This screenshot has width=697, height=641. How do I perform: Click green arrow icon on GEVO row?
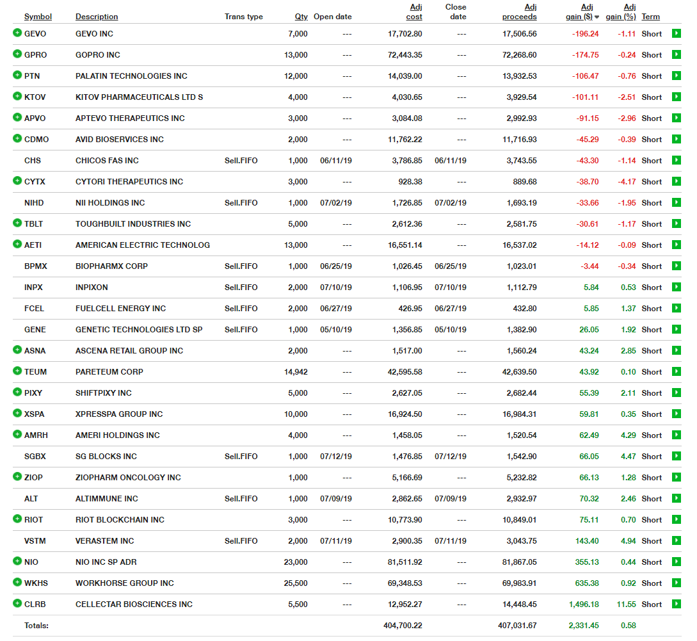point(677,33)
